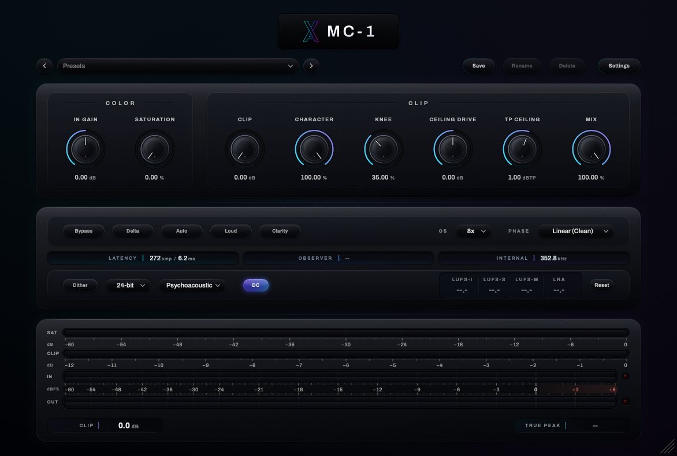Screen dimensions: 677x456
Task: Click the TP CEILING 1.00 dBTP value
Action: [x=522, y=178]
